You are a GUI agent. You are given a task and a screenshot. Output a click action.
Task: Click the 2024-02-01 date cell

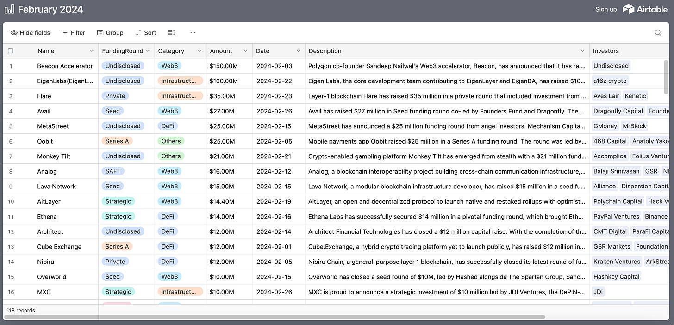(x=279, y=246)
